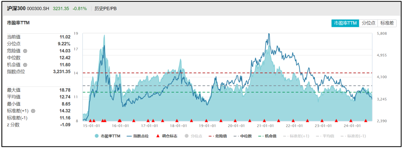Open settings gear next to 标准差(+1)
The image size is (403, 148).
point(33,111)
